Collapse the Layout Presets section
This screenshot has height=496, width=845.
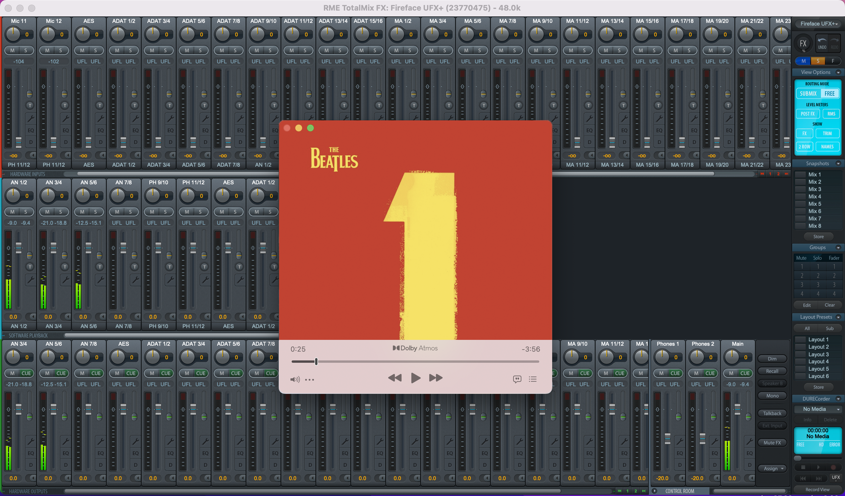(838, 317)
